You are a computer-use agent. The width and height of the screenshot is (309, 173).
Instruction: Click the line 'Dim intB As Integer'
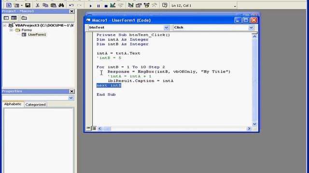122,44
